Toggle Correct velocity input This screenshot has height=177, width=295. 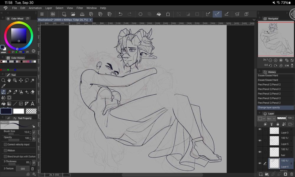coord(5,145)
